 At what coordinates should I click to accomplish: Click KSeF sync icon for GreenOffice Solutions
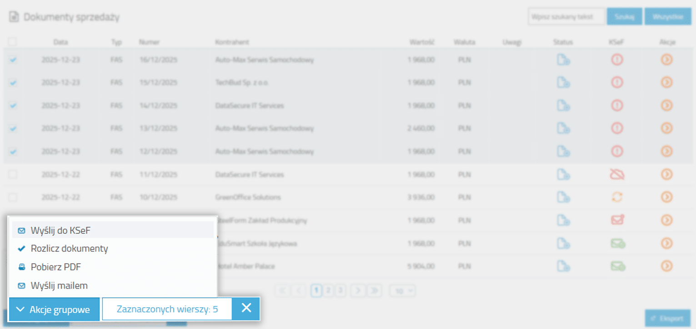pyautogui.click(x=616, y=197)
